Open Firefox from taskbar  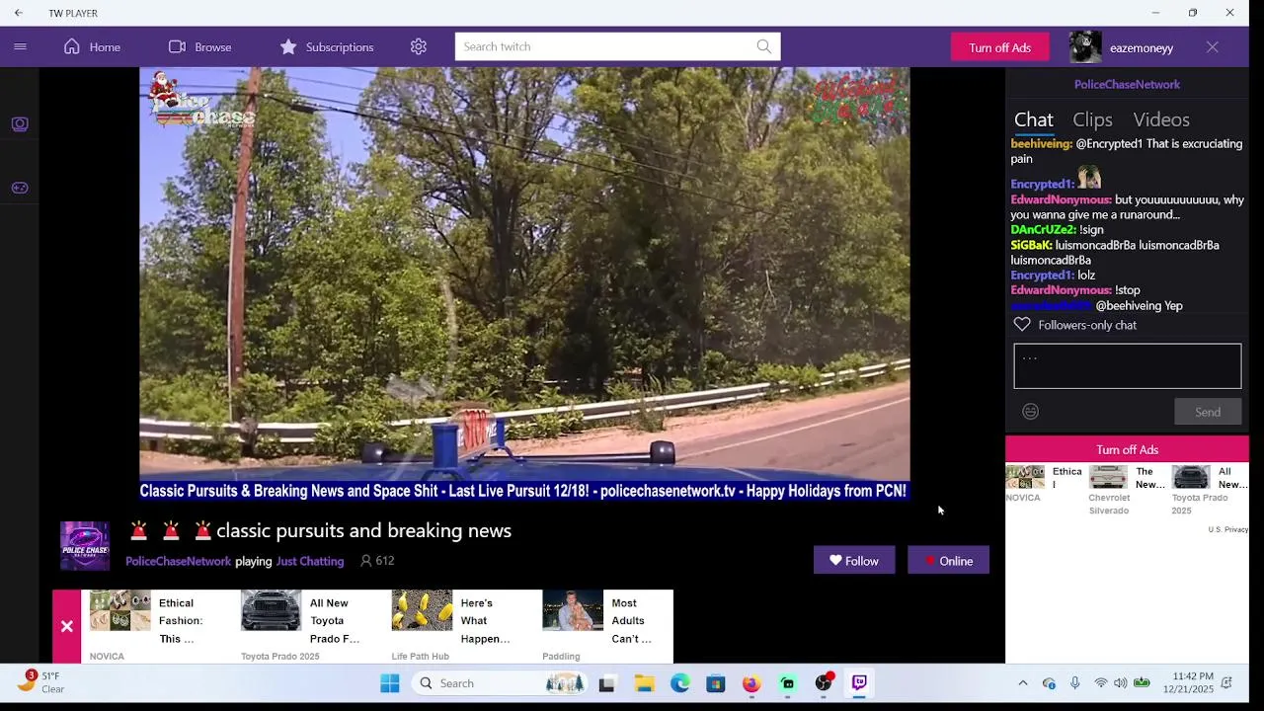(751, 683)
